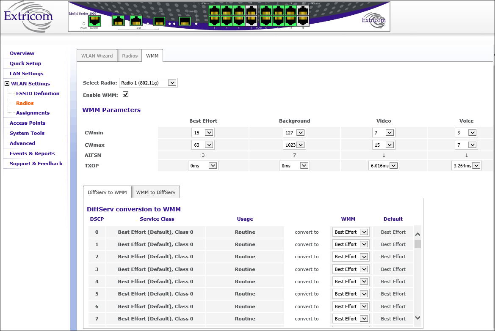
Task: Go to Access Points in the sidebar
Action: 28,123
